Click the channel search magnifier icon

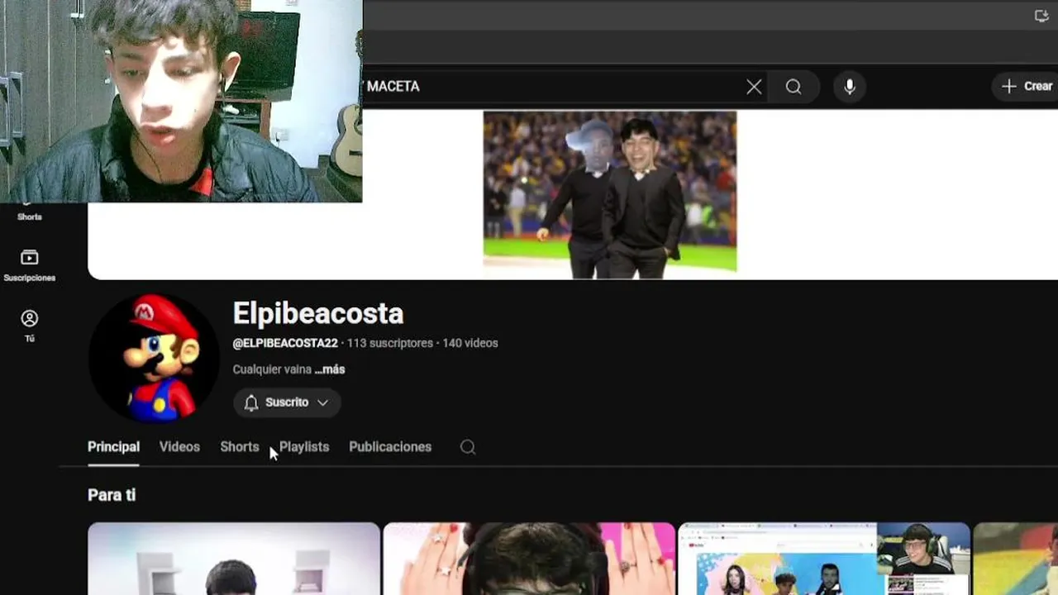point(468,447)
